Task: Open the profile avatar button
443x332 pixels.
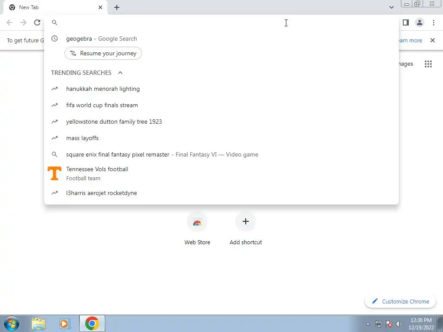Action: coord(420,22)
